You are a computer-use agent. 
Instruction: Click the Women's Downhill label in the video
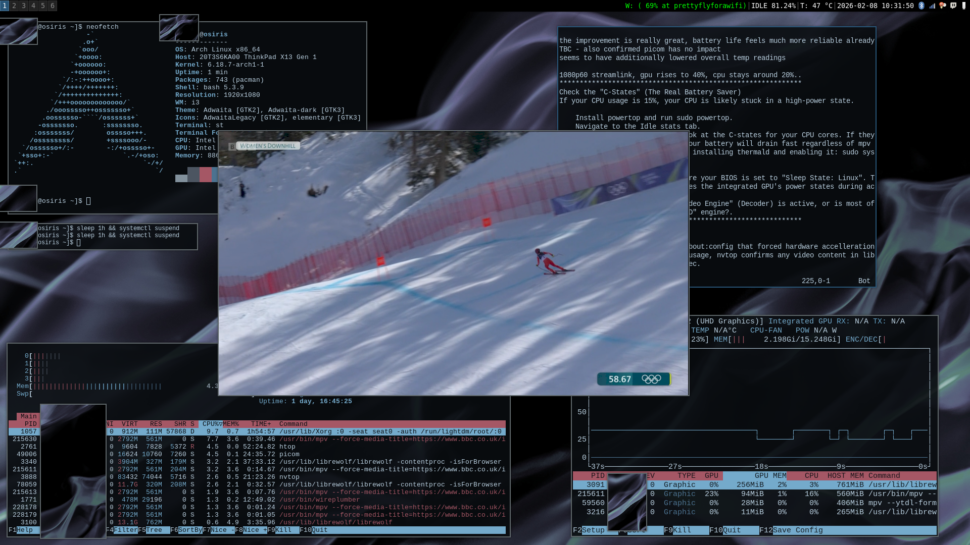[268, 146]
